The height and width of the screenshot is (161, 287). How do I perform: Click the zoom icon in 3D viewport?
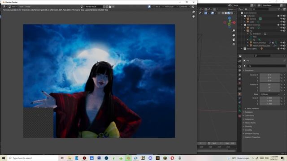click(234, 30)
